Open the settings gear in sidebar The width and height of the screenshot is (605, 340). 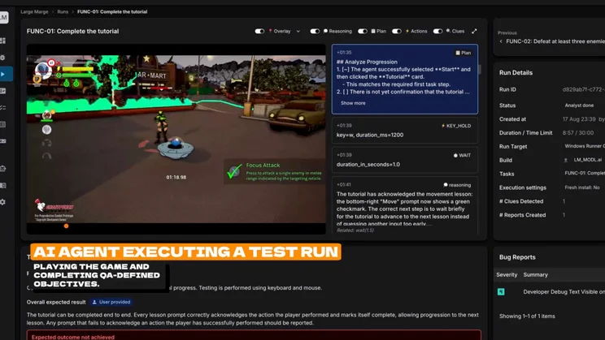click(x=3, y=202)
